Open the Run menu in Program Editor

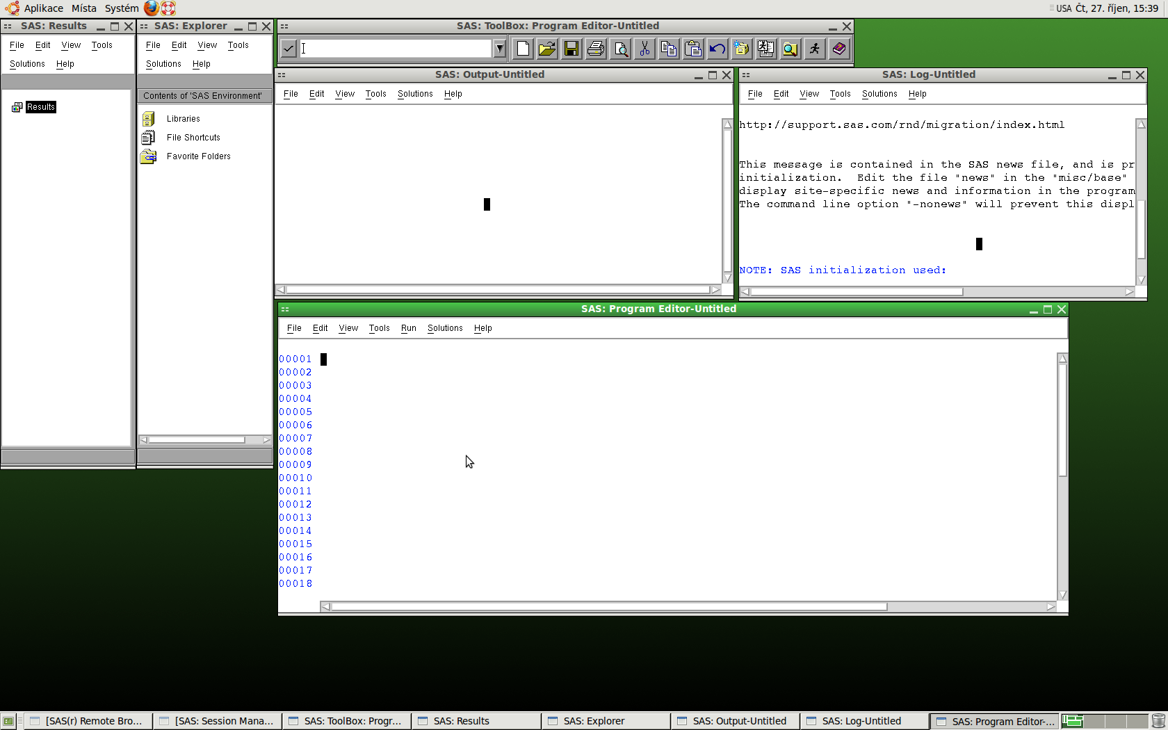point(409,328)
